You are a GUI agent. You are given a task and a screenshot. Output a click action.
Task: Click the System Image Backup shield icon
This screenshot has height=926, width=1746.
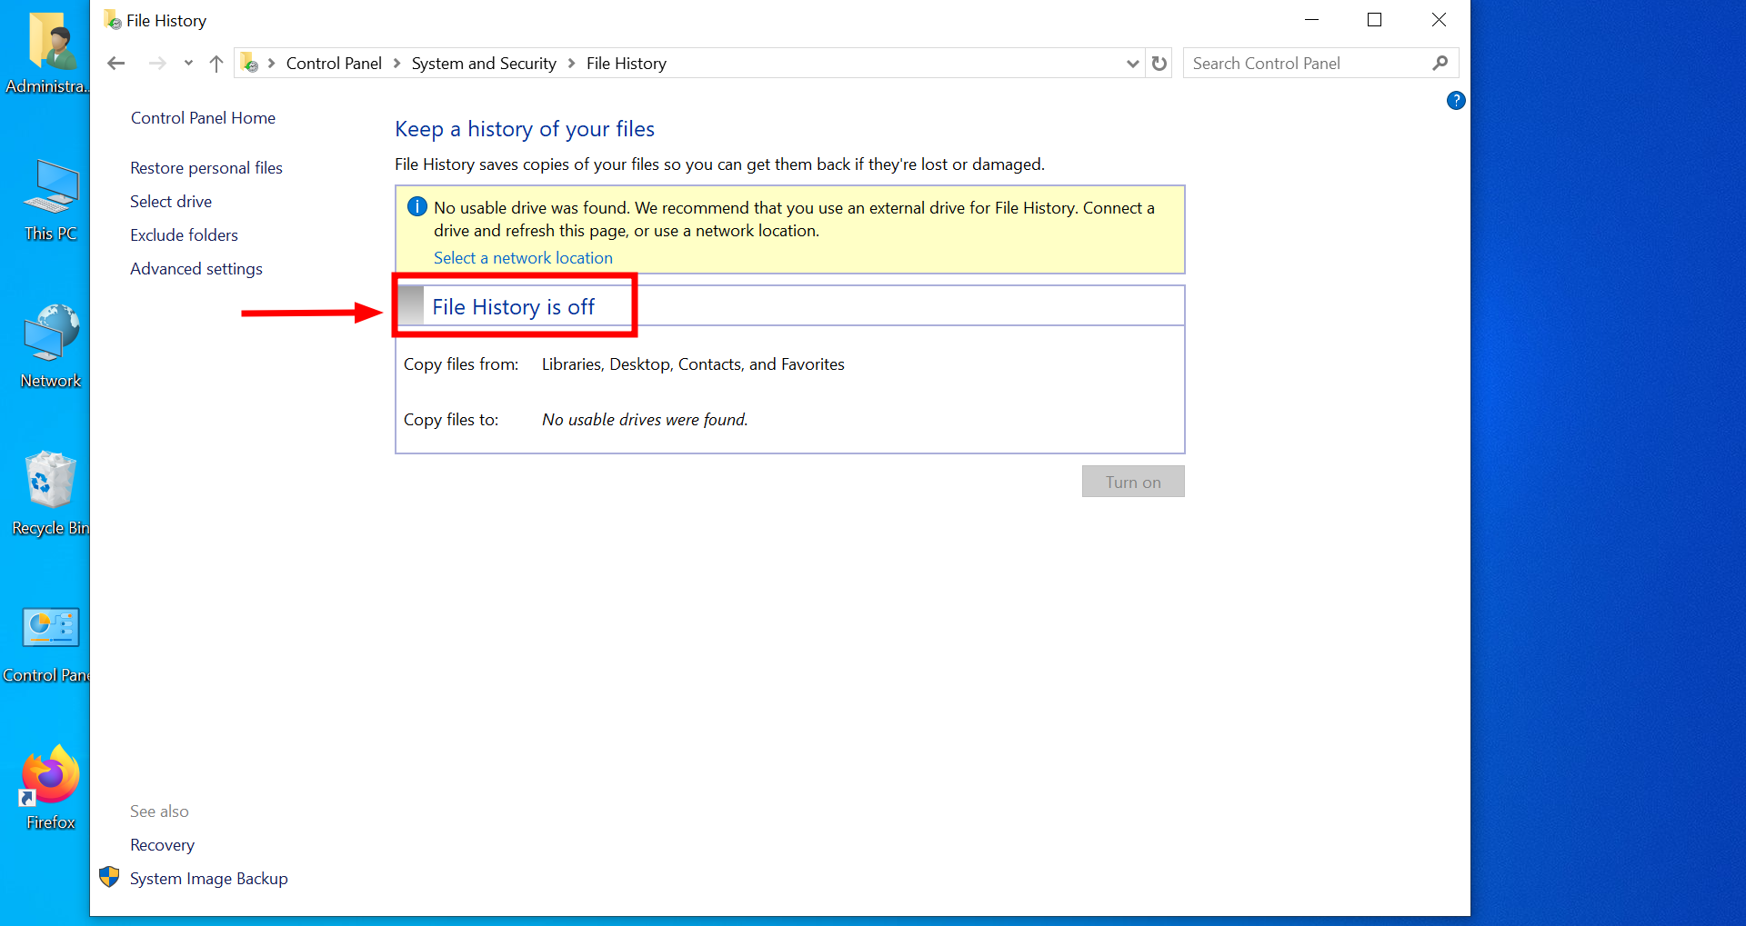109,878
